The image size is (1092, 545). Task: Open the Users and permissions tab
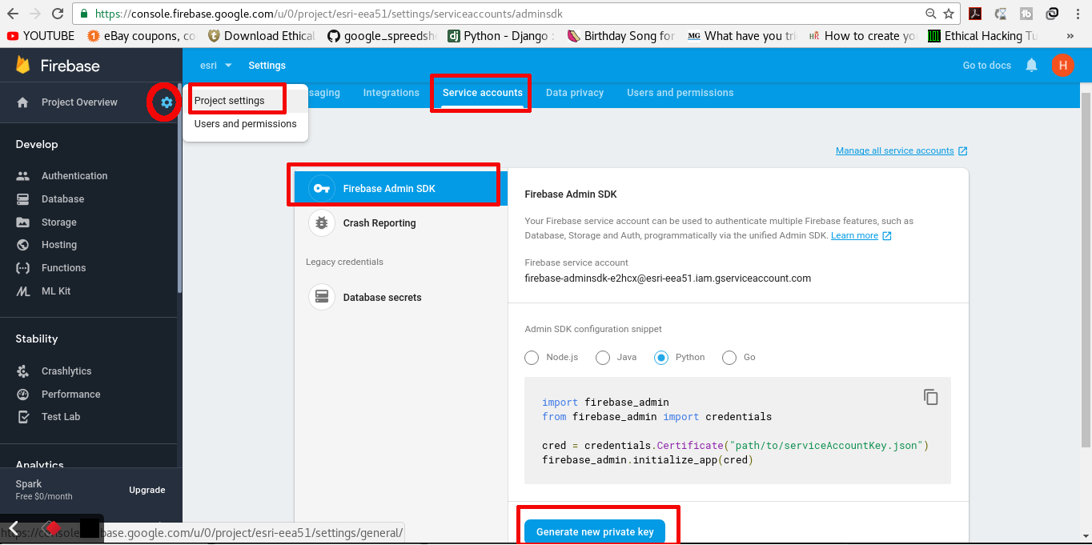(680, 93)
